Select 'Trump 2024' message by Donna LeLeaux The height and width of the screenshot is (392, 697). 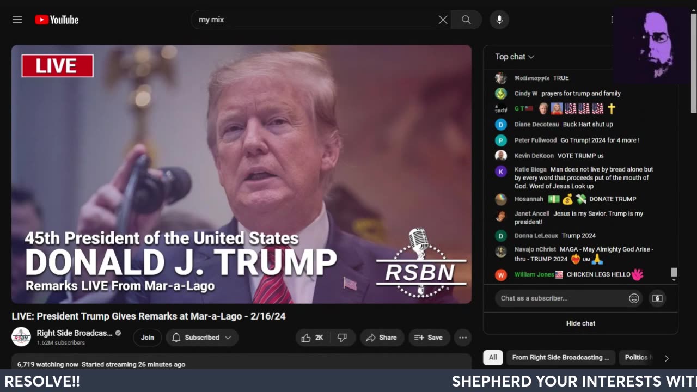point(579,236)
